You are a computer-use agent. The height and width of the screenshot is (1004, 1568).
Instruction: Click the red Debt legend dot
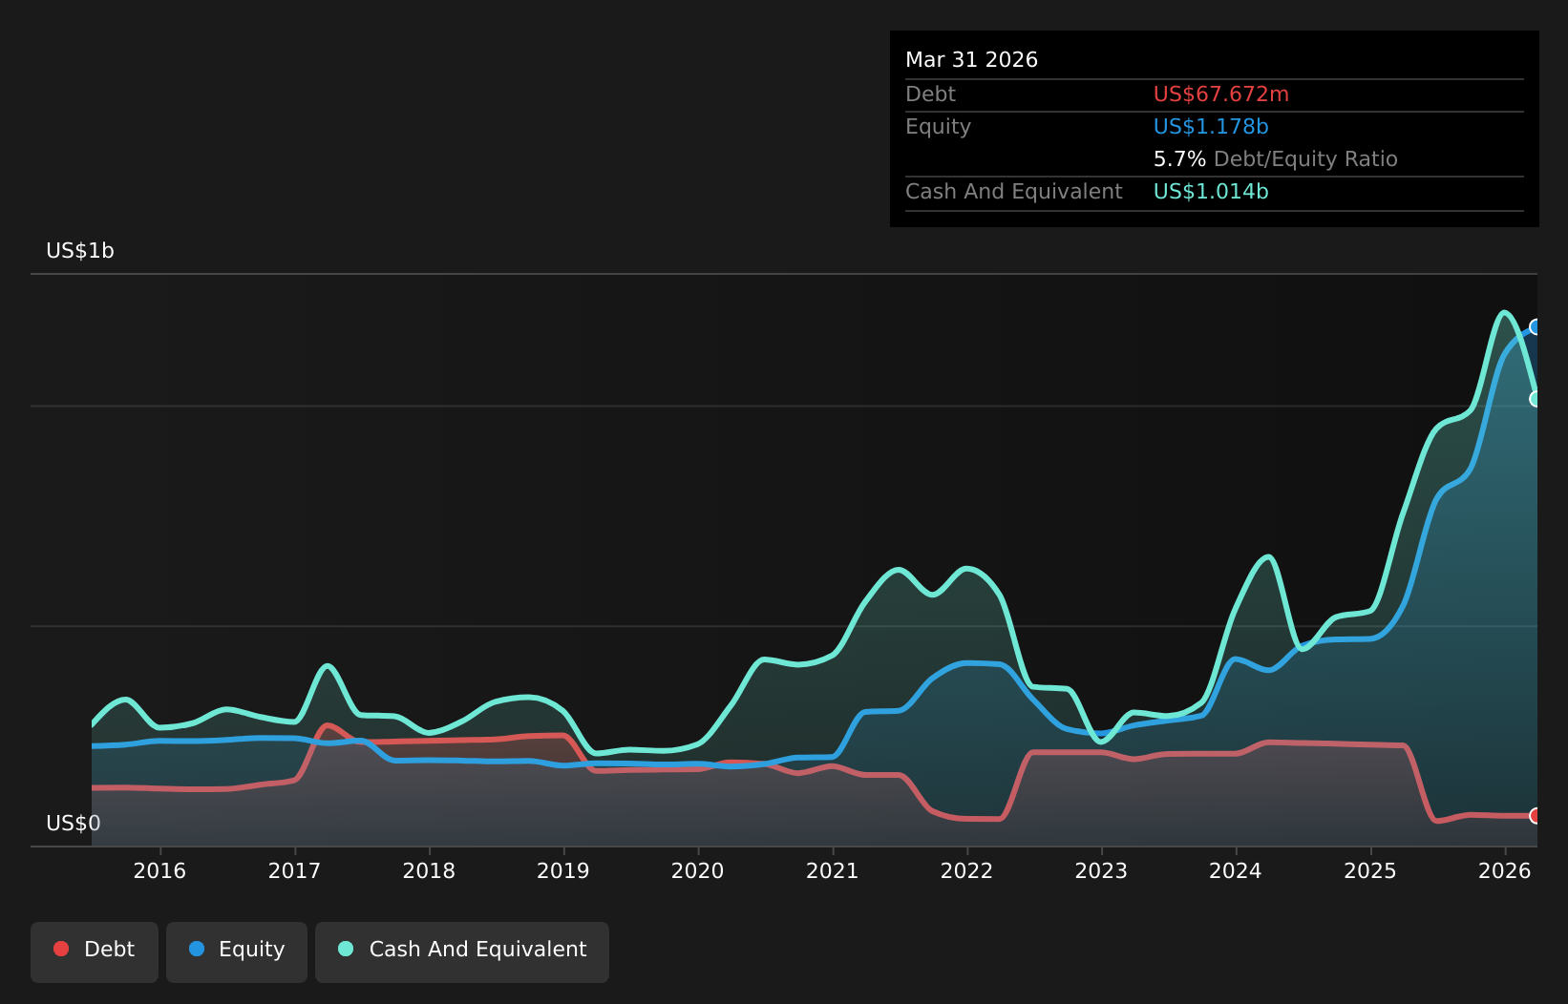(61, 949)
